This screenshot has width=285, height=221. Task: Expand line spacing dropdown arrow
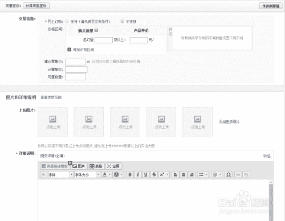220,174
